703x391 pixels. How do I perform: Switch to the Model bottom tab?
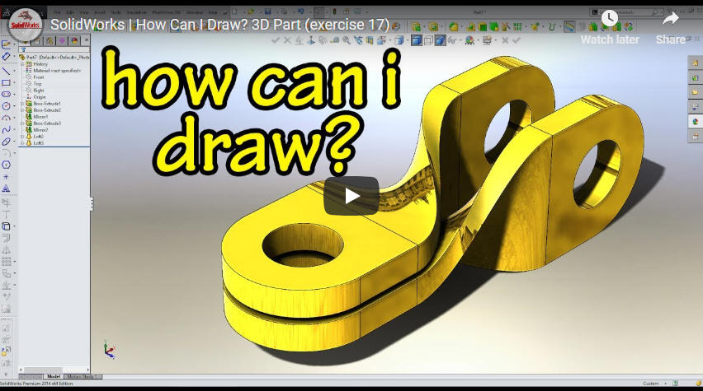coord(53,377)
